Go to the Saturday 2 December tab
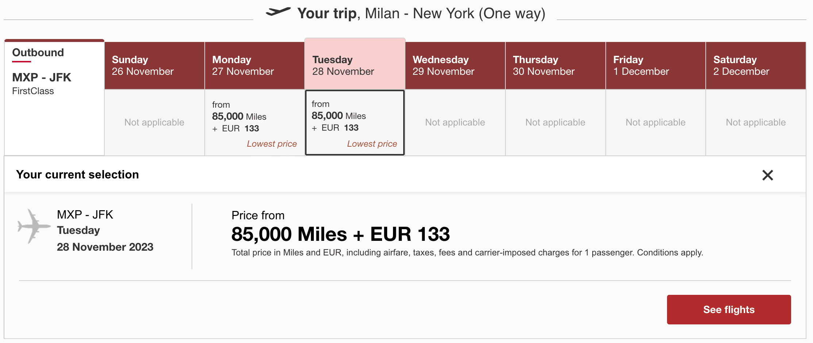 point(756,66)
